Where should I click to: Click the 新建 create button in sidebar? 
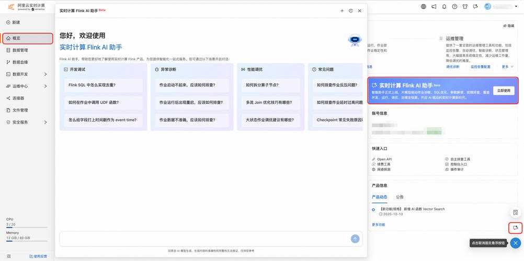point(14,22)
